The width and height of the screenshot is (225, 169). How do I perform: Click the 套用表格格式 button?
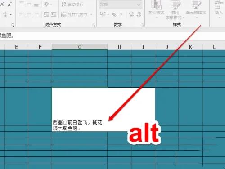(175, 10)
